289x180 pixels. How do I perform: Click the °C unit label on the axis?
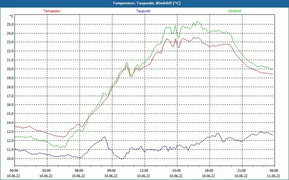tap(12, 16)
